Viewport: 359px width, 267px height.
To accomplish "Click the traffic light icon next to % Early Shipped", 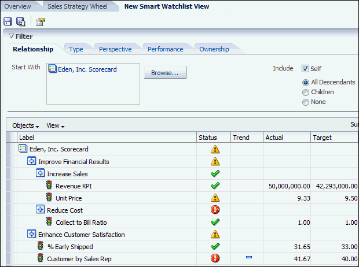I will (41, 246).
